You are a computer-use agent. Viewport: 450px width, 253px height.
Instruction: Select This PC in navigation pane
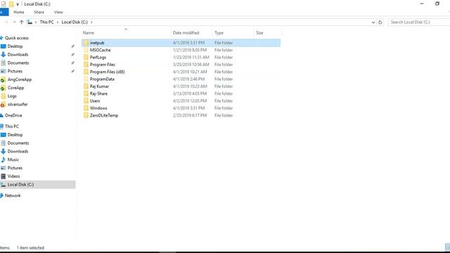click(12, 126)
